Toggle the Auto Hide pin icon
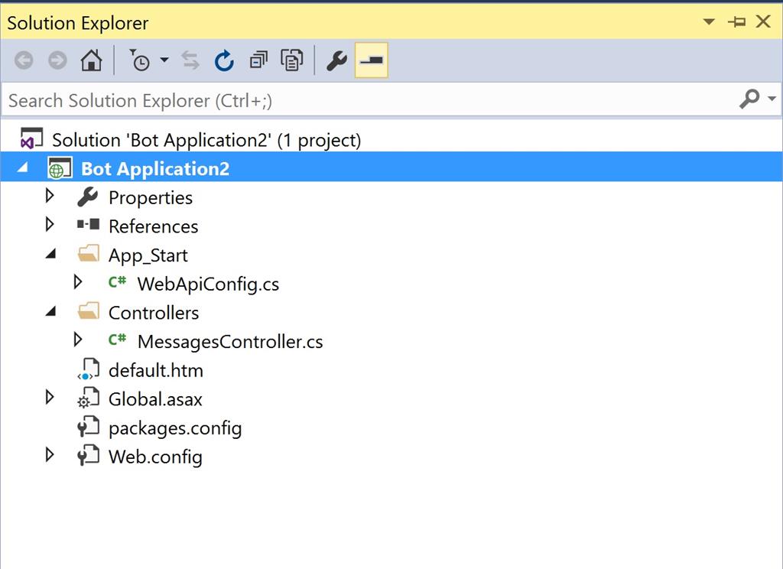Viewport: 783px width, 569px height. [x=737, y=22]
